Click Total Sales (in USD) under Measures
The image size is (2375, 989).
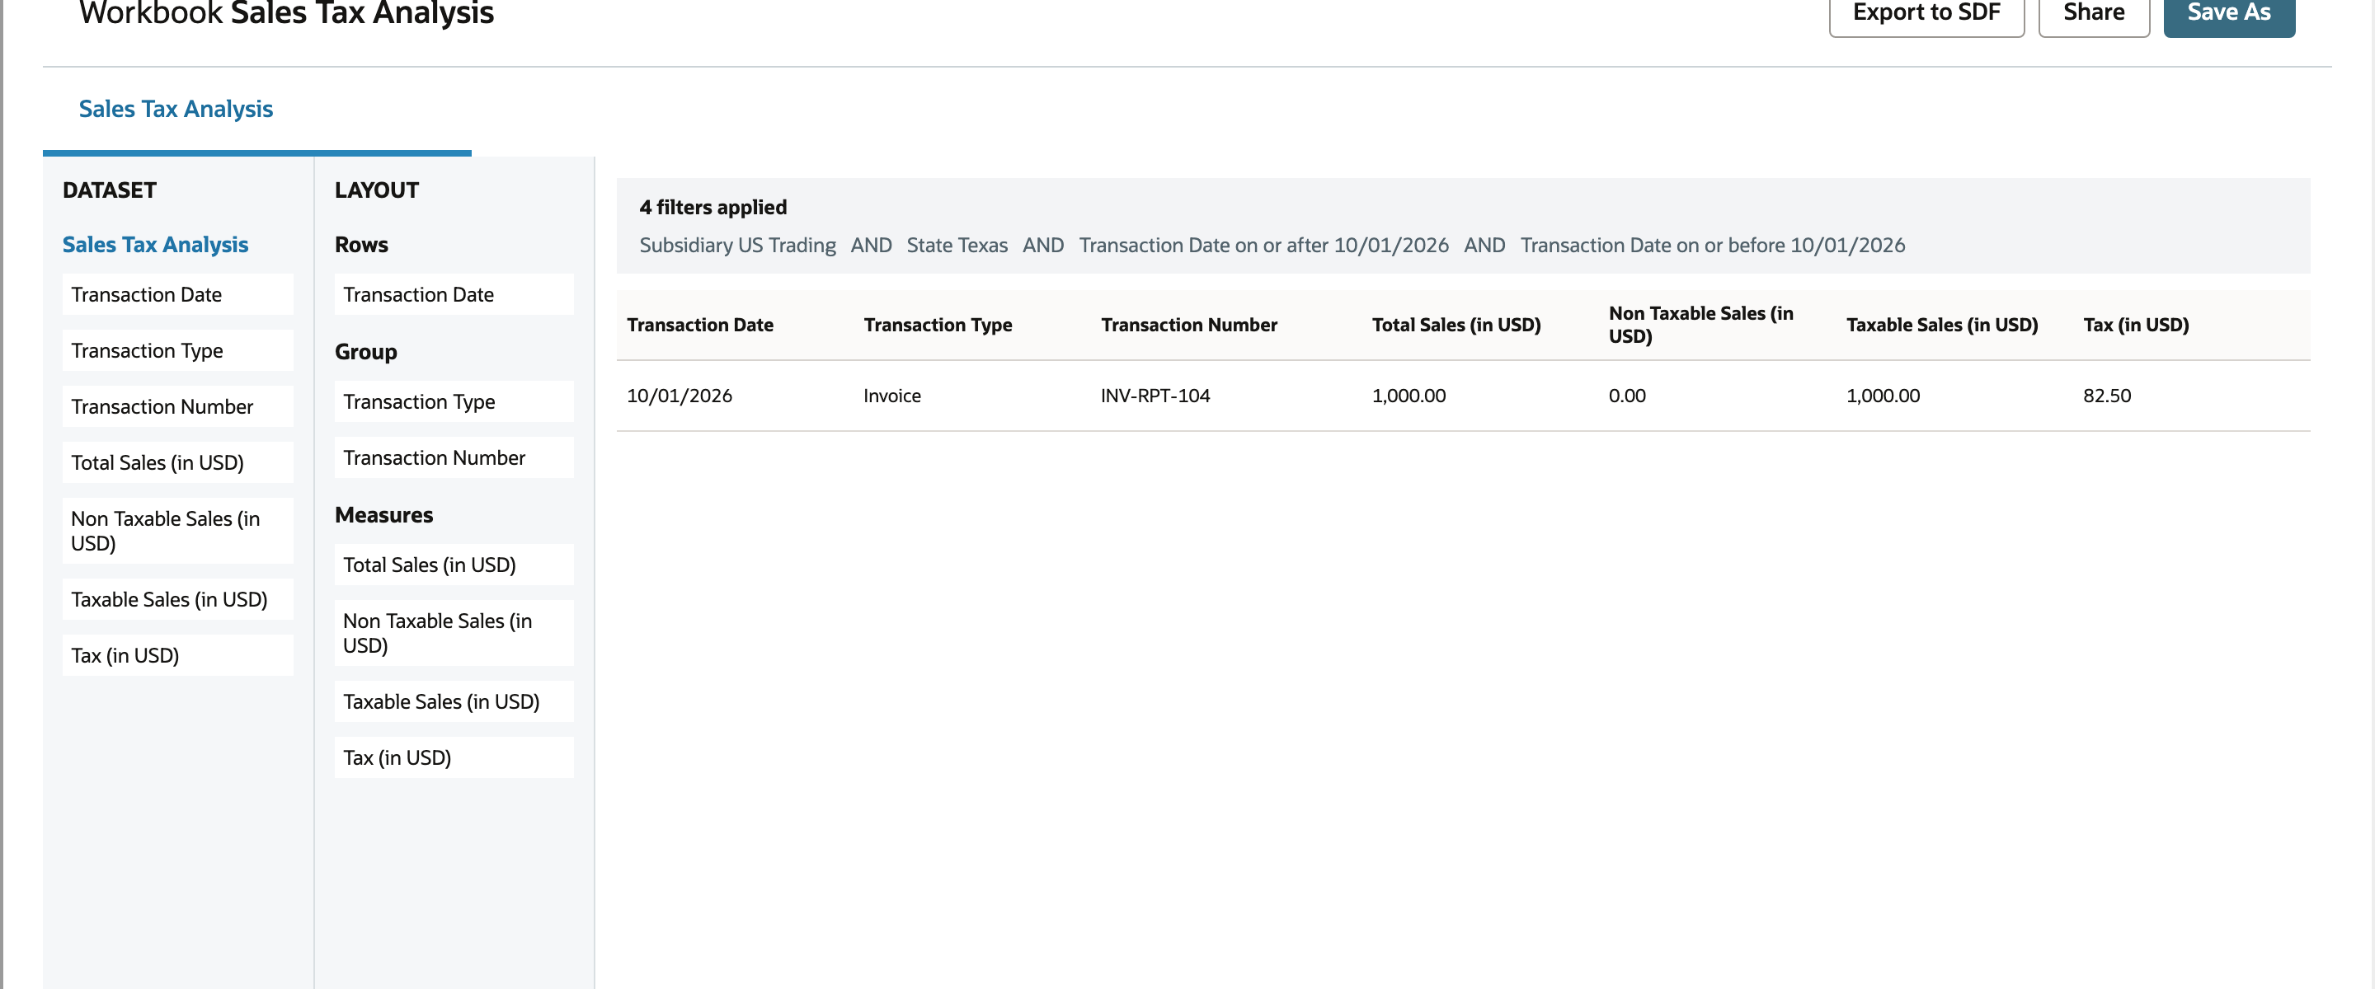(454, 565)
